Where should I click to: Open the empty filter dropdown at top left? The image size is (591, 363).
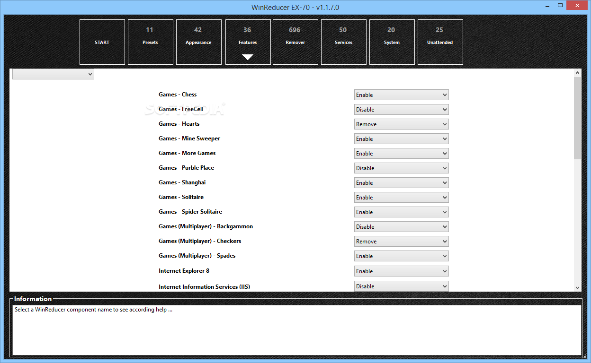pyautogui.click(x=53, y=74)
